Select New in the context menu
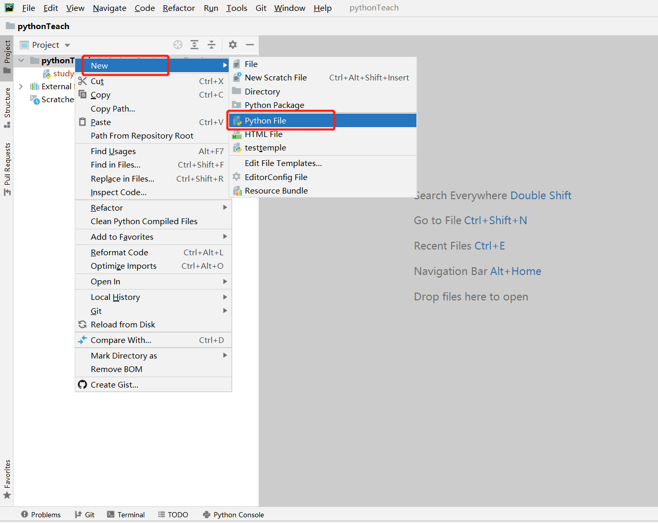This screenshot has height=523, width=658. tap(152, 65)
